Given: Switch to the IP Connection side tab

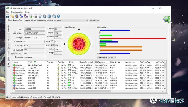Looking at the screenshot, I should pos(9,55).
